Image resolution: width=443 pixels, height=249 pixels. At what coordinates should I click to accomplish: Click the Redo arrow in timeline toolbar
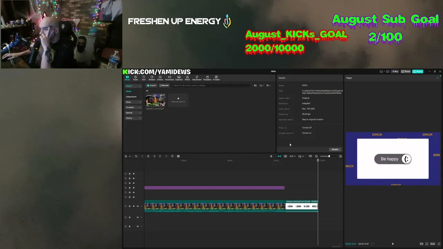coord(142,156)
